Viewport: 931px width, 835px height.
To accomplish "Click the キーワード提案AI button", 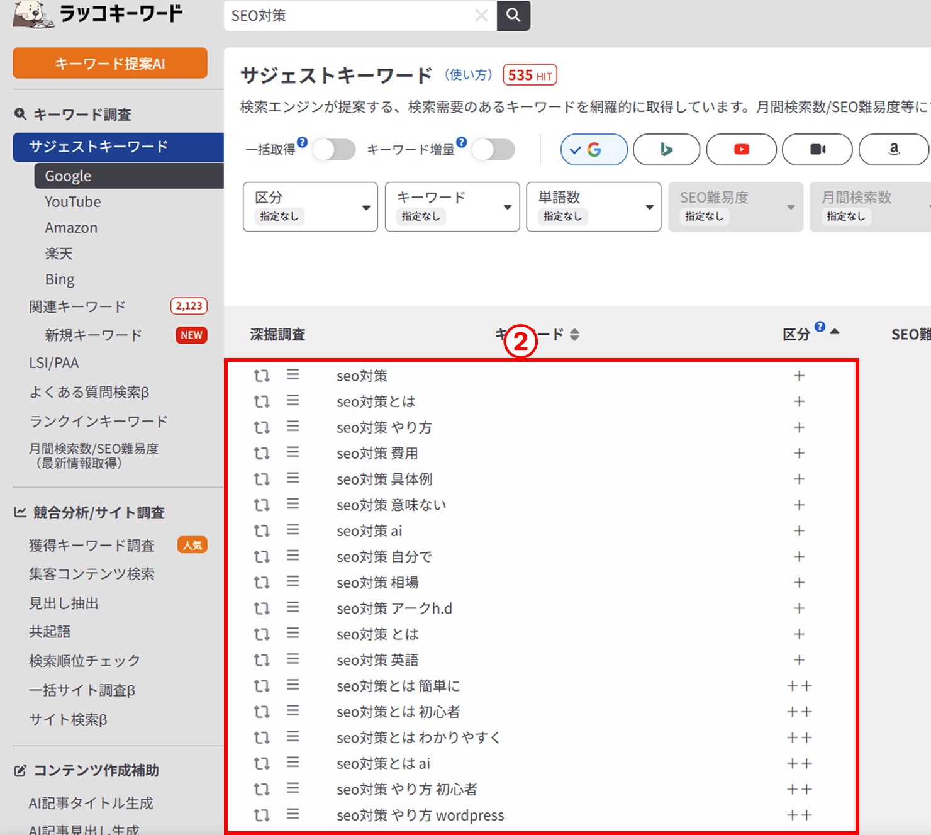I will point(110,63).
